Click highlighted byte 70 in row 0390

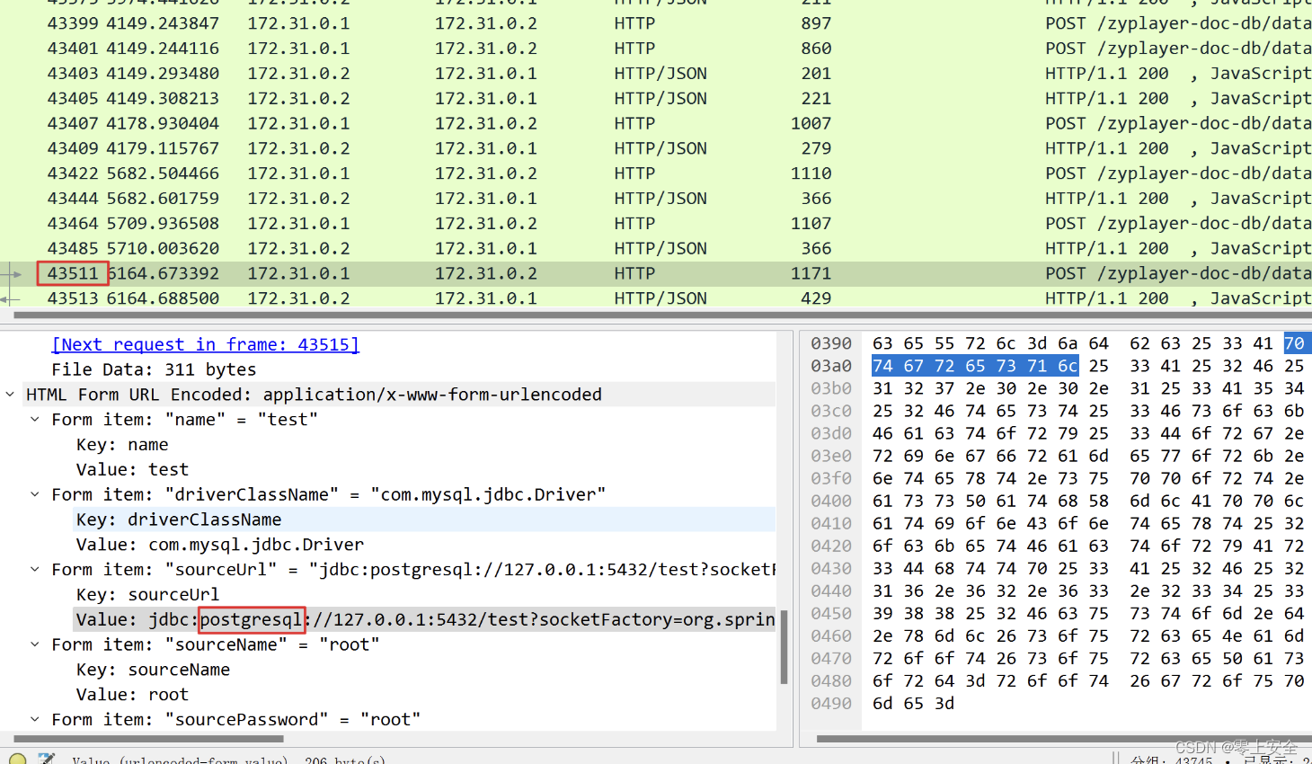(1295, 343)
